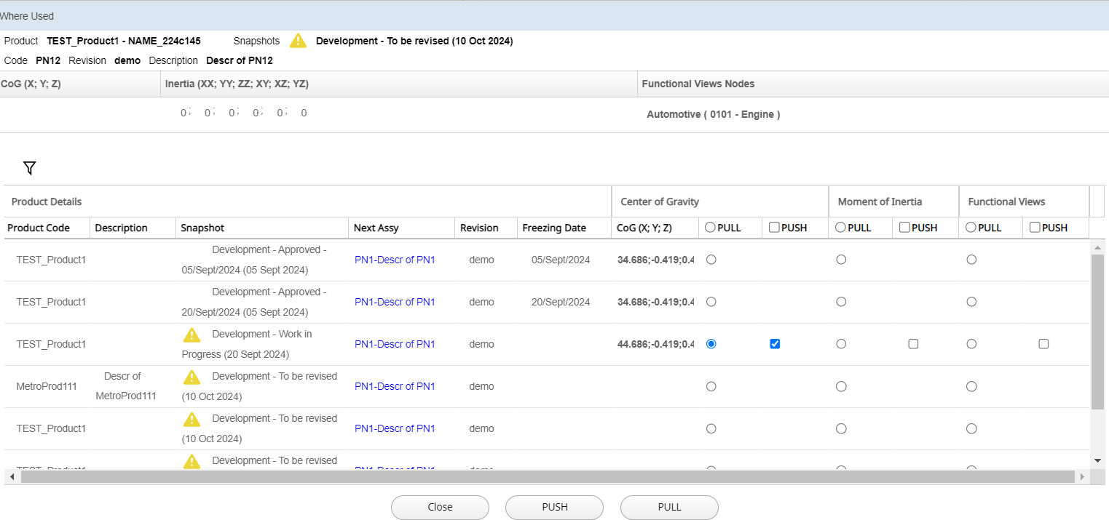Click the Snapshot column header
The height and width of the screenshot is (520, 1109).
pyautogui.click(x=203, y=228)
